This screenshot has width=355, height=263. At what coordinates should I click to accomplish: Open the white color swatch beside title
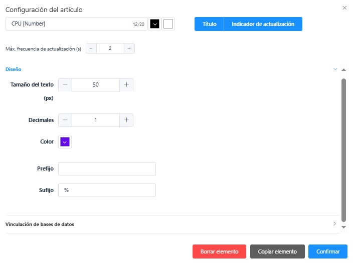pos(168,24)
